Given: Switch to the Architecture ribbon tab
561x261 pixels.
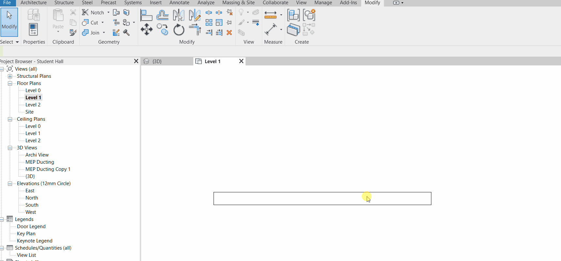Looking at the screenshot, I should coord(33,3).
